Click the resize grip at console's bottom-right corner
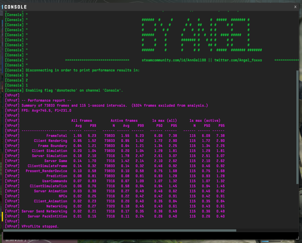This screenshot has width=302, height=243. (297, 239)
